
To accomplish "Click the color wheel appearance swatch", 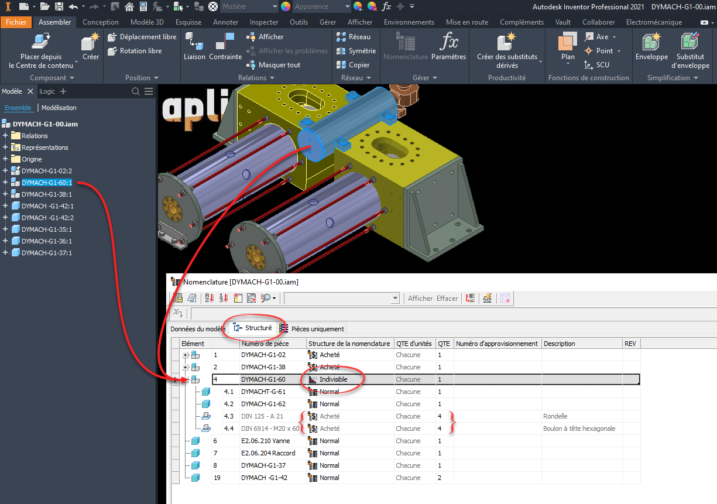I will pos(286,6).
